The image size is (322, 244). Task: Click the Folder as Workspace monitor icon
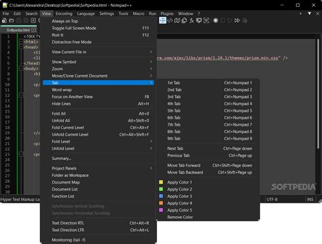(199, 20)
